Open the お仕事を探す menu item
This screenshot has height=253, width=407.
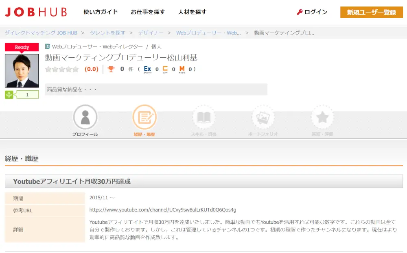pyautogui.click(x=148, y=13)
